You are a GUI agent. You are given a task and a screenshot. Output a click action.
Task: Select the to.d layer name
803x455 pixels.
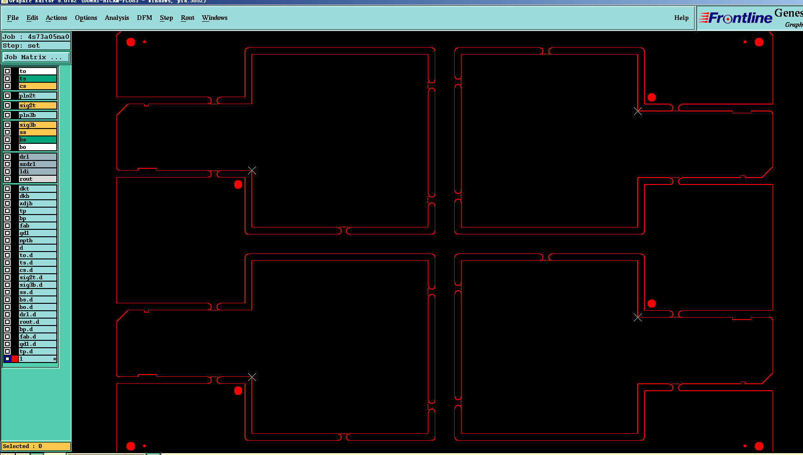click(37, 255)
